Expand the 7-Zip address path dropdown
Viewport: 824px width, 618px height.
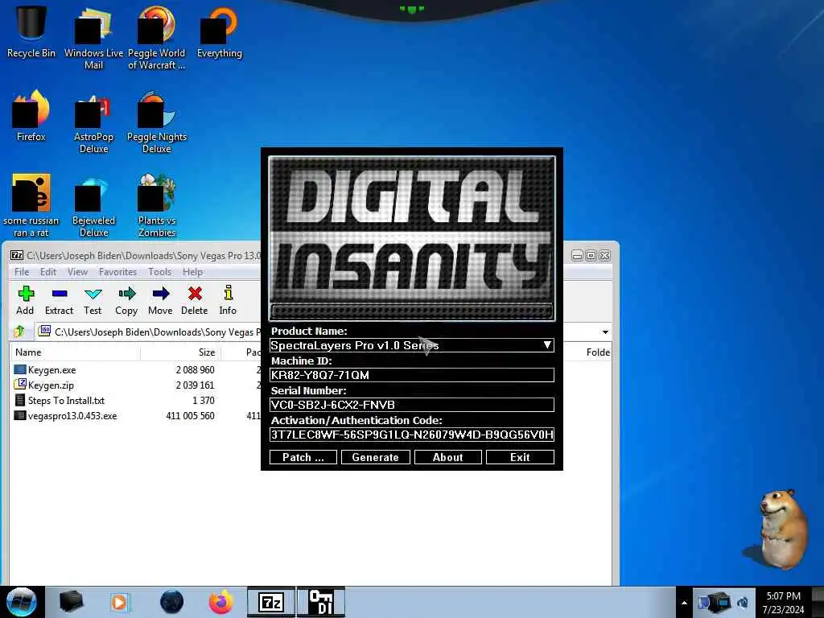pos(605,332)
